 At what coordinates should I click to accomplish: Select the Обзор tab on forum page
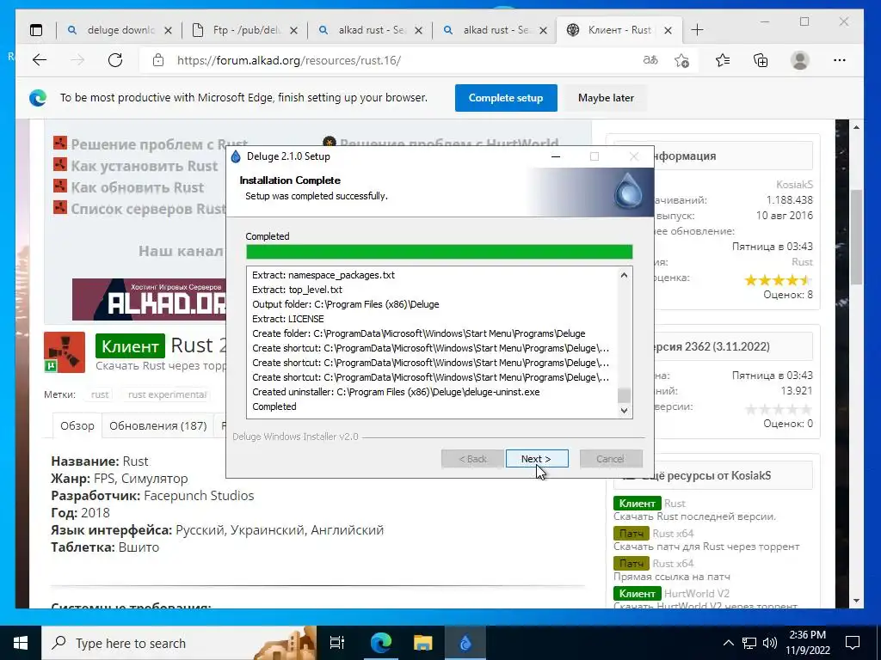[77, 425]
